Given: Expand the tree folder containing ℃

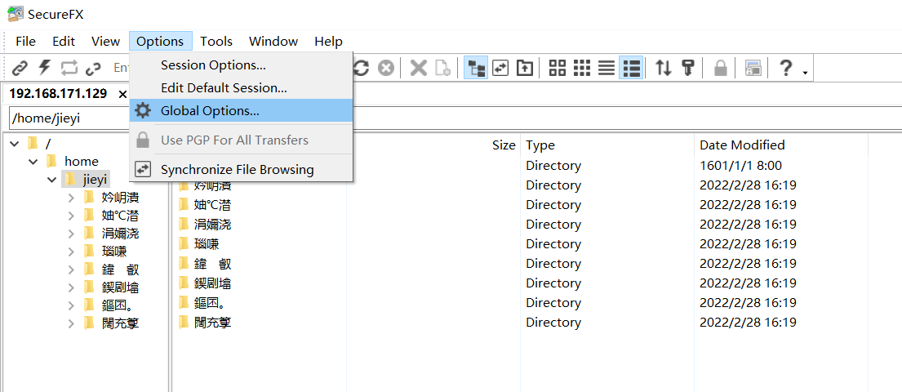Looking at the screenshot, I should point(71,216).
